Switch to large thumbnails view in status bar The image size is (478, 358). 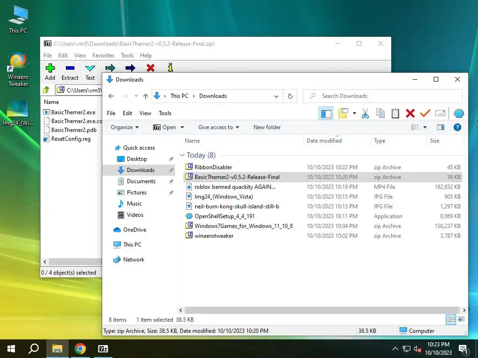tap(461, 319)
